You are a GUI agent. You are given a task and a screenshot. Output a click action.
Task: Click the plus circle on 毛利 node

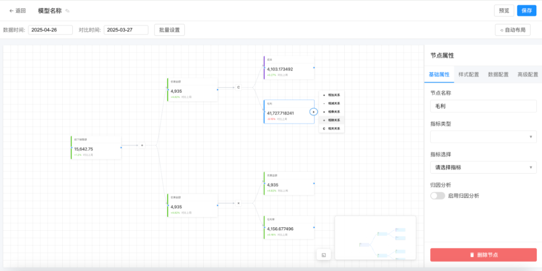pyautogui.click(x=314, y=111)
